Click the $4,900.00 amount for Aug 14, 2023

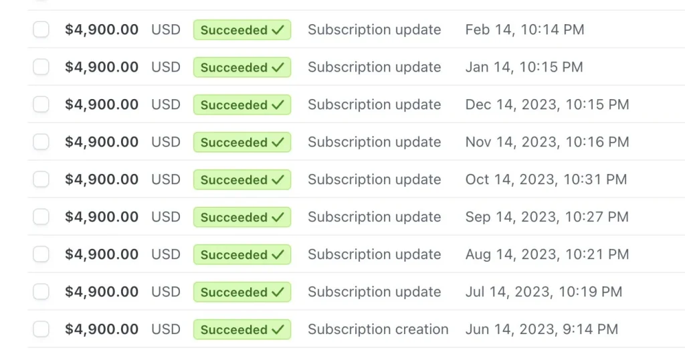(102, 254)
